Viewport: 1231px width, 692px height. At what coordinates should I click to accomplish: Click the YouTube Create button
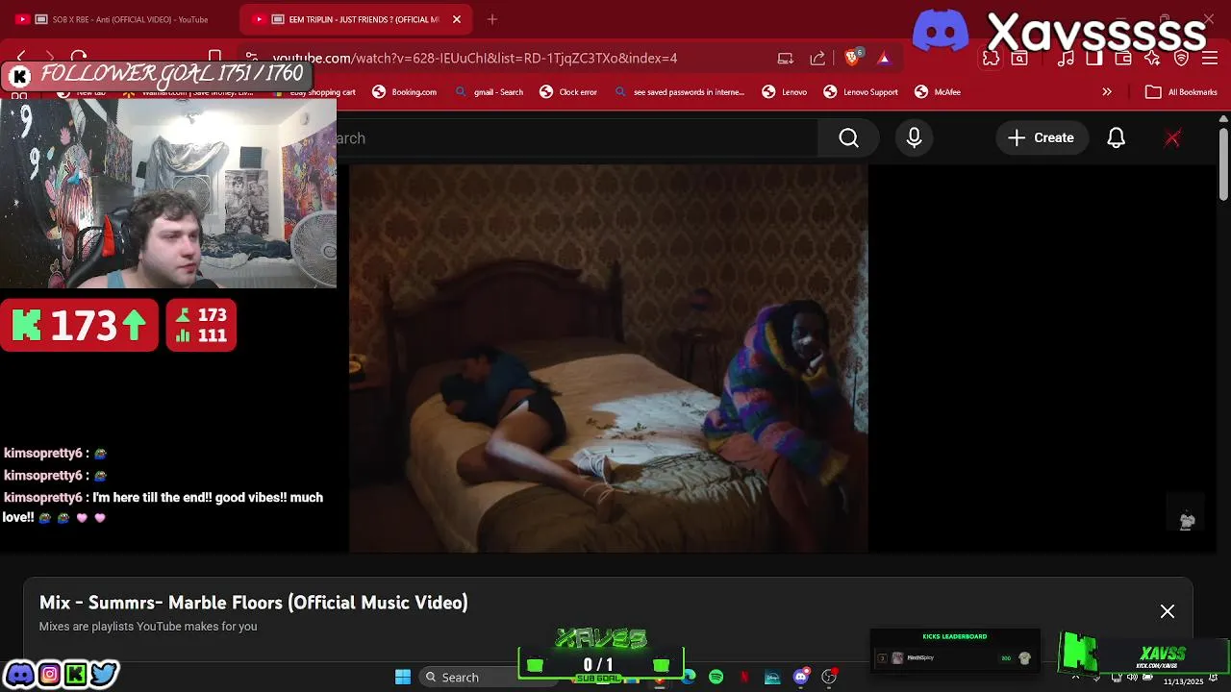[x=1041, y=138]
